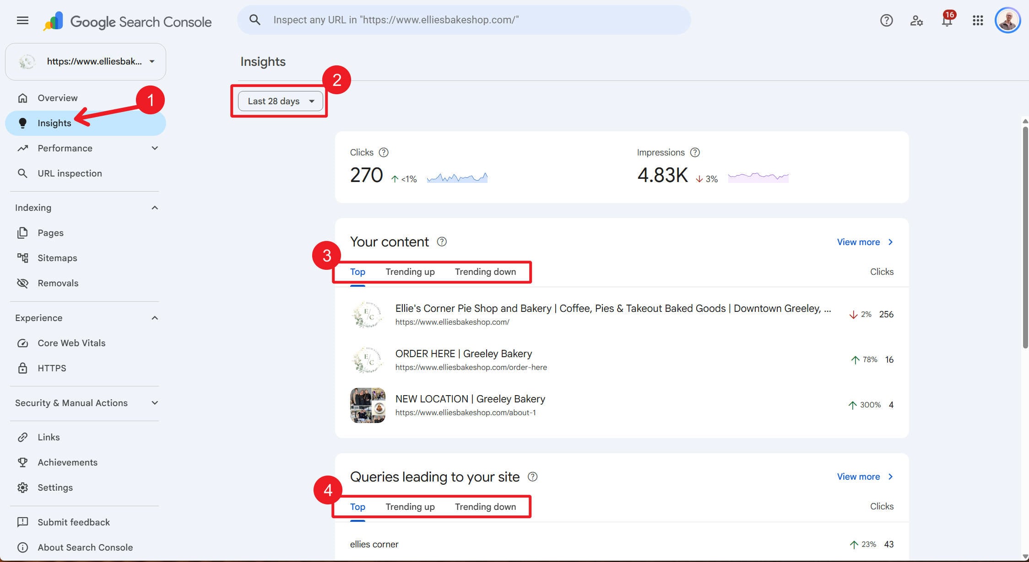Select Trending down tab under Queries
Viewport: 1029px width, 562px height.
485,507
